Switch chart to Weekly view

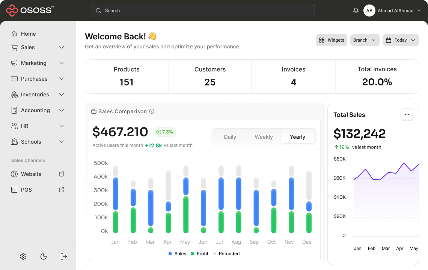(264, 137)
